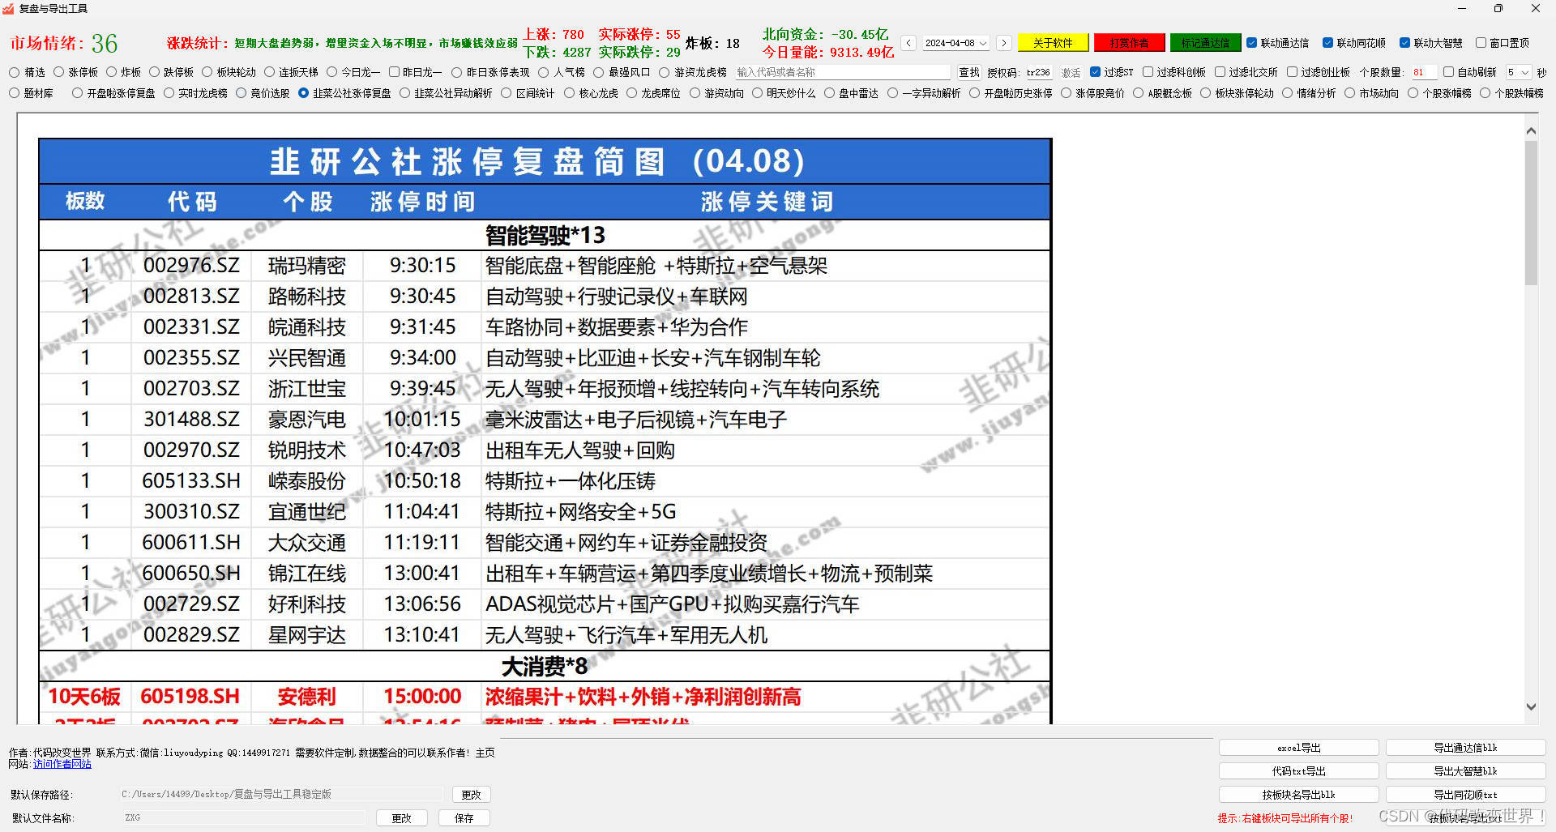The height and width of the screenshot is (832, 1556).
Task: Select the 游资龙虎榜 radio option
Action: (665, 72)
